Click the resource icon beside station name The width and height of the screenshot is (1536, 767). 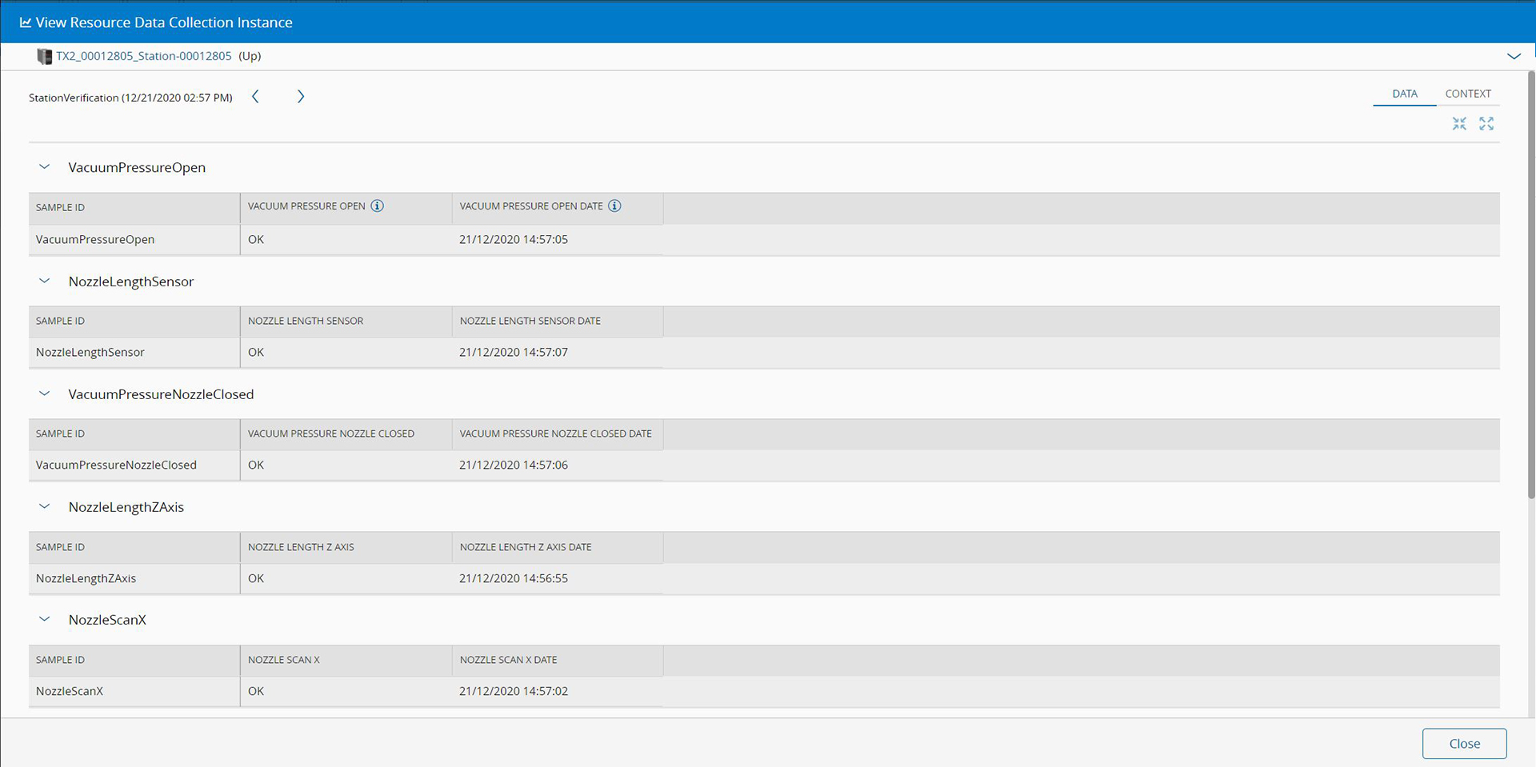pyautogui.click(x=44, y=56)
